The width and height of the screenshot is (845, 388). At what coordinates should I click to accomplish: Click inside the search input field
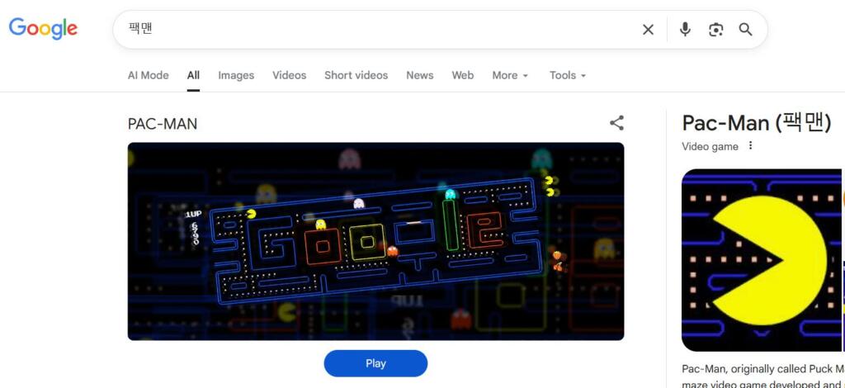371,30
